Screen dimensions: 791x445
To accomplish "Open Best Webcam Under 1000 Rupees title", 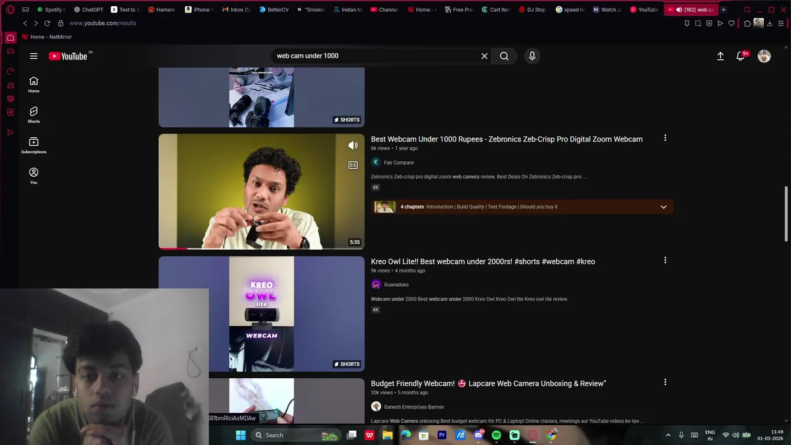I will coord(507,139).
